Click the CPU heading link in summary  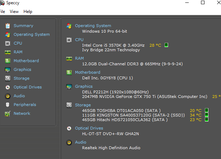79,40
